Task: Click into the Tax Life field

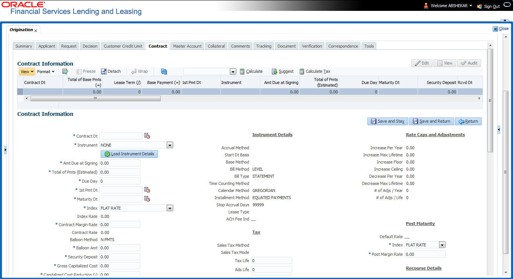Action: [x=272, y=261]
